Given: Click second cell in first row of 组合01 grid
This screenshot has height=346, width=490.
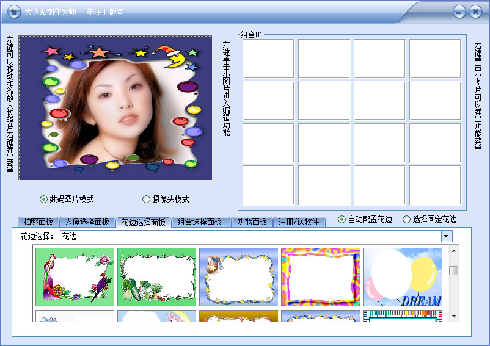Looking at the screenshot, I should click(324, 59).
